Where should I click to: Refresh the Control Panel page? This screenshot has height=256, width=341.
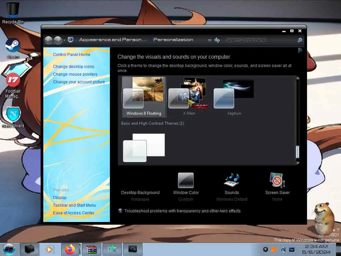[x=217, y=40]
